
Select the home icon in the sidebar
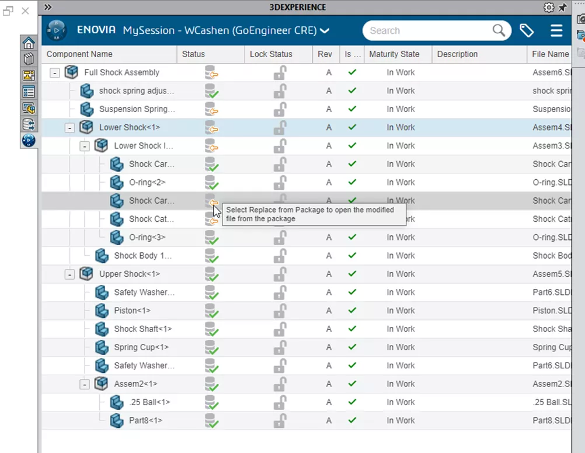coord(28,43)
